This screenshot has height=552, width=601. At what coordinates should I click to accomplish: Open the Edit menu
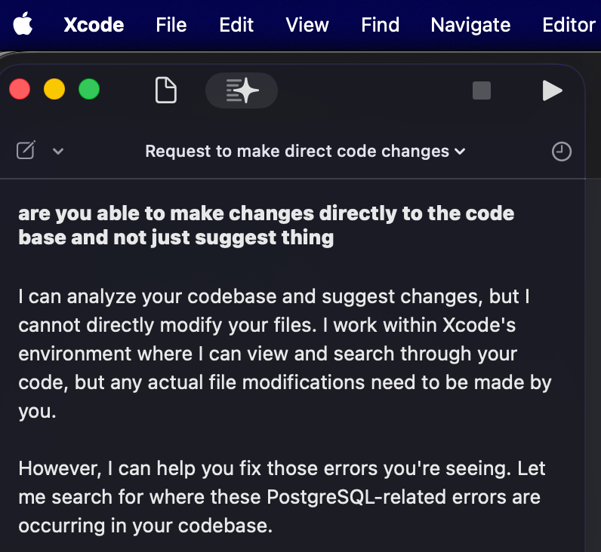(x=236, y=25)
